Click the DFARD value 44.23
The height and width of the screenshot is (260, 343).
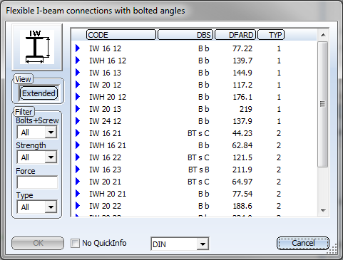point(242,133)
